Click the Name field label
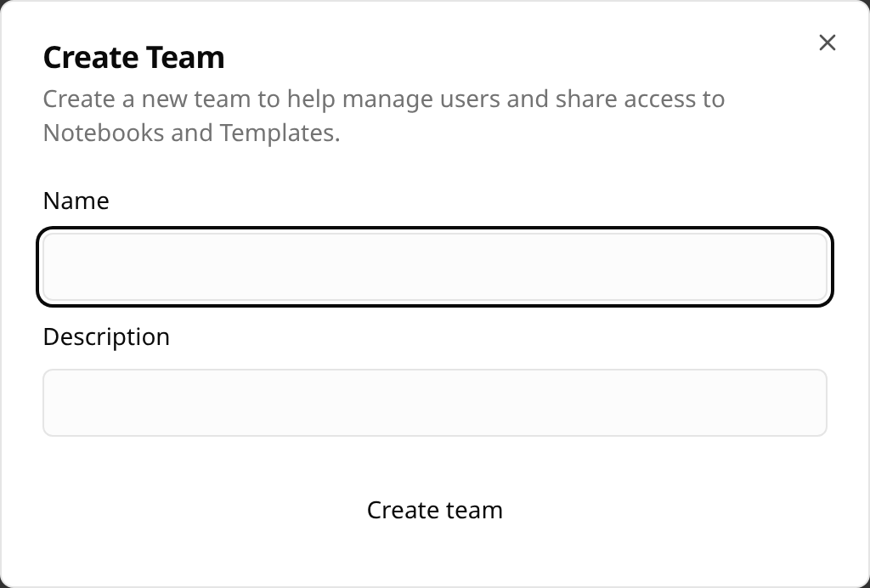The image size is (870, 588). coord(76,201)
